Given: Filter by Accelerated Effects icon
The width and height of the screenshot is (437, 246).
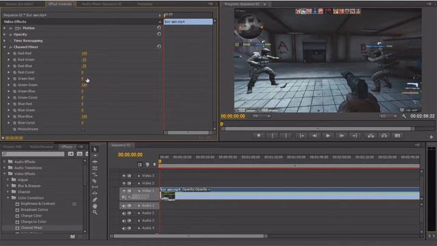Looking at the screenshot, I should (71, 154).
